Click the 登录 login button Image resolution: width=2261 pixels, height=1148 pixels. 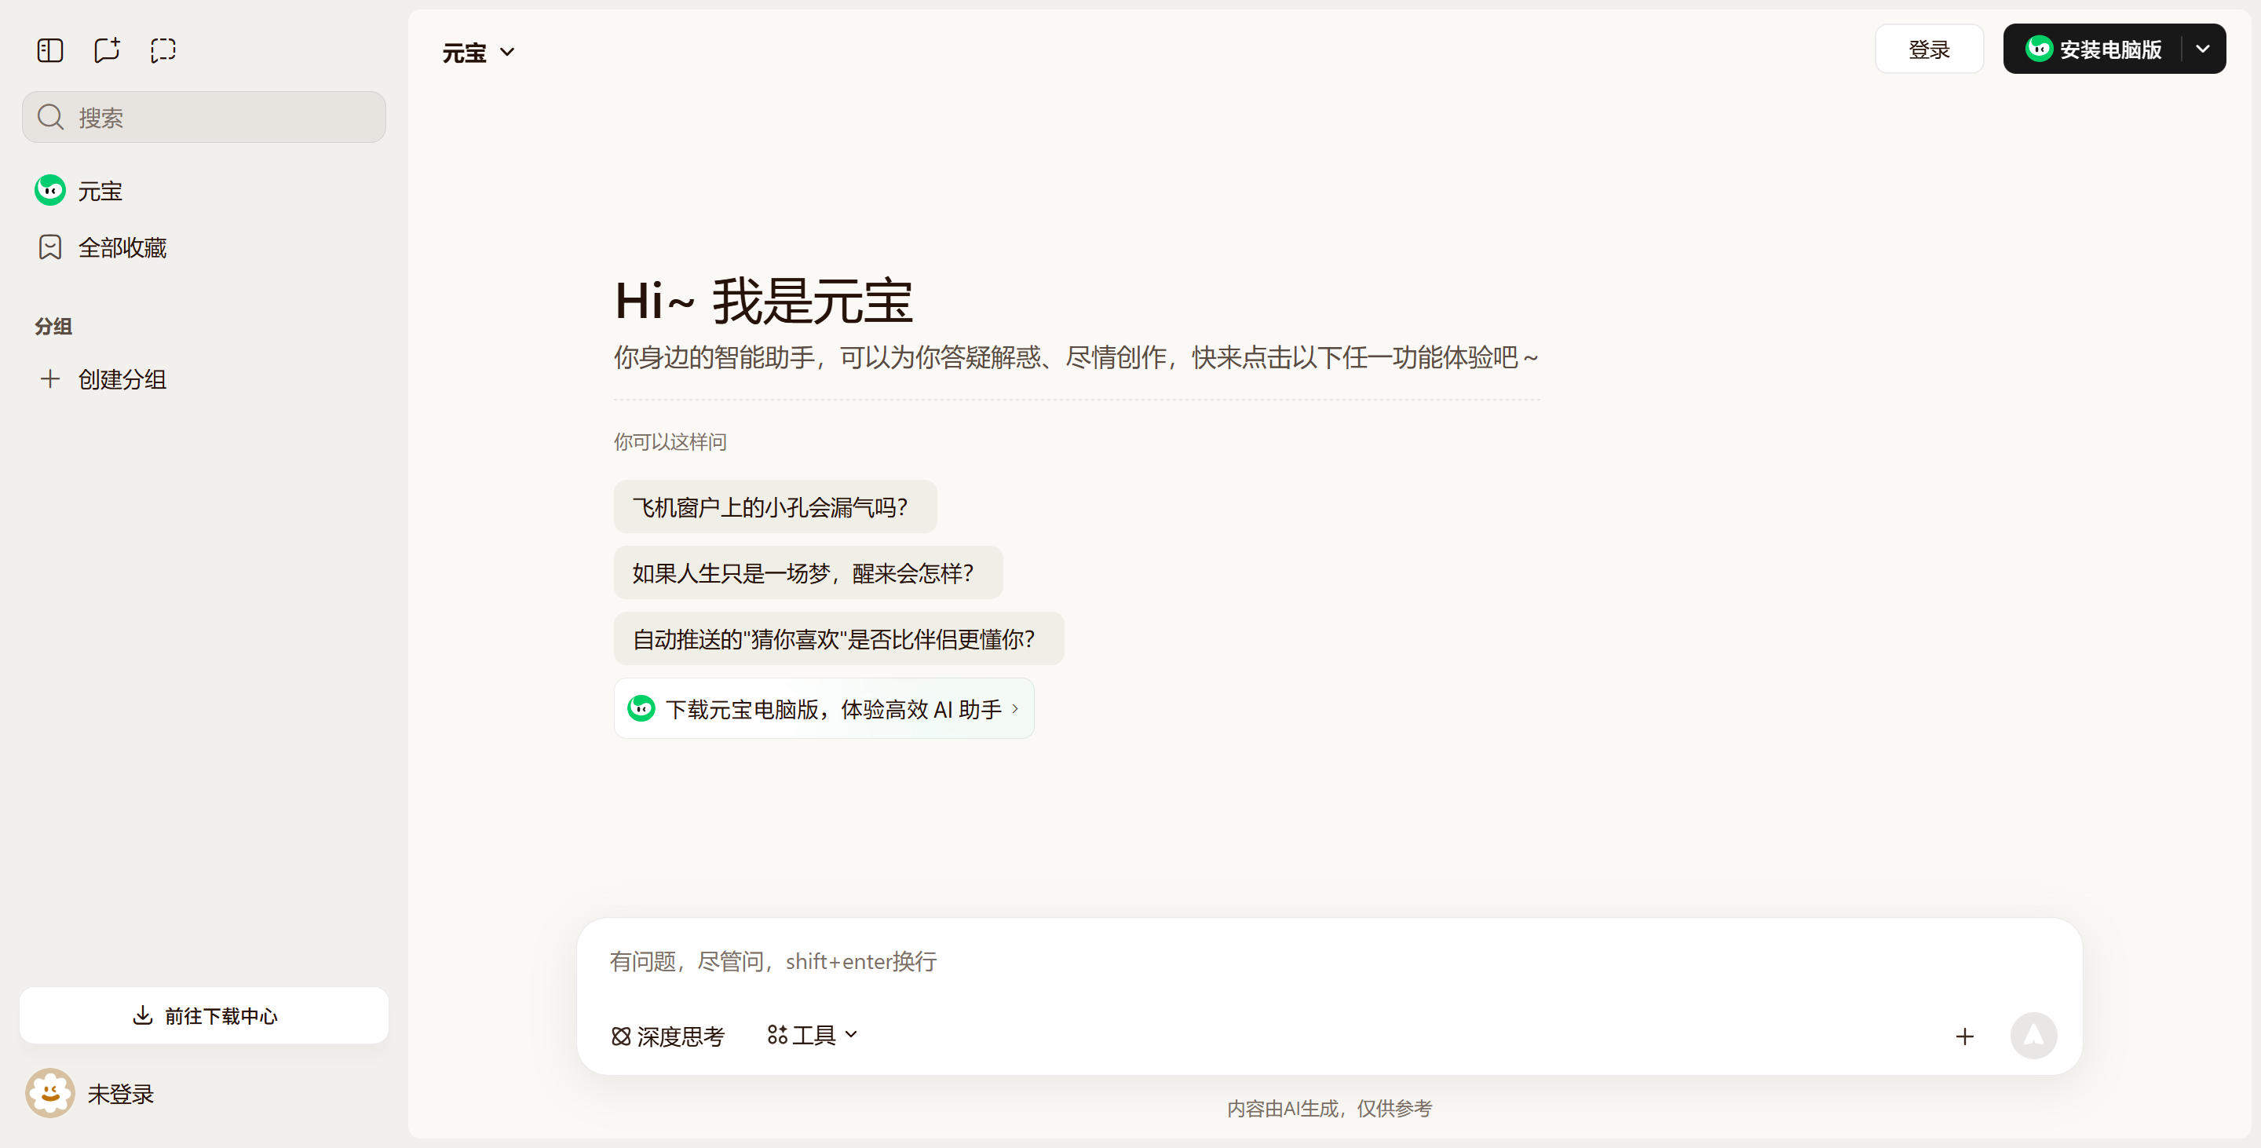(1929, 49)
